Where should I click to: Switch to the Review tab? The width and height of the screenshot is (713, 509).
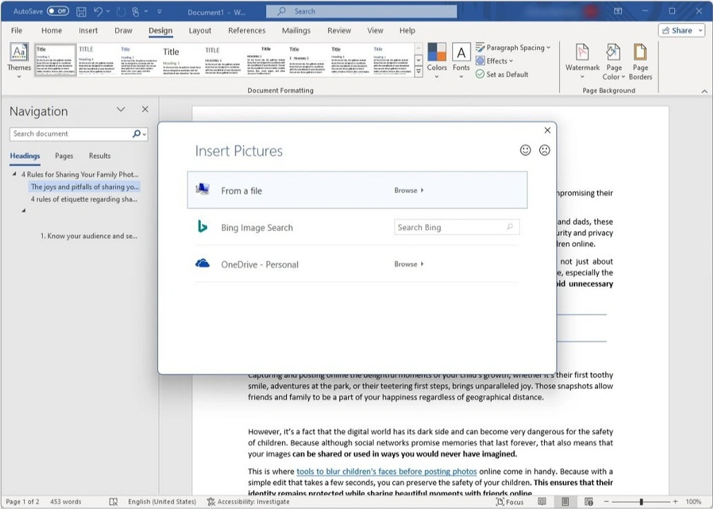(339, 30)
